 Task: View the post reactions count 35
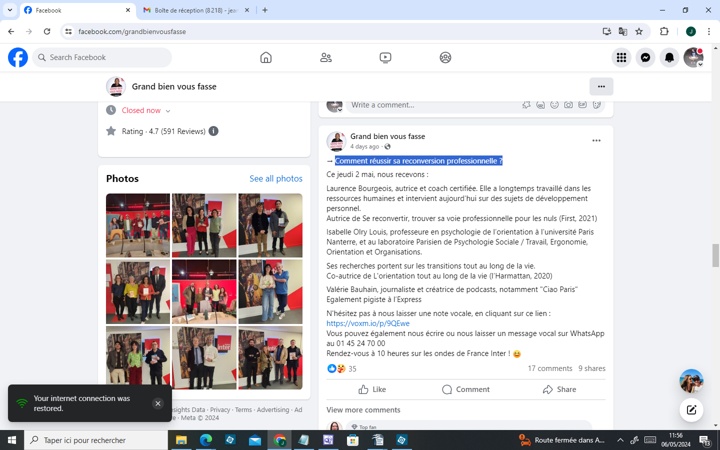coord(352,368)
